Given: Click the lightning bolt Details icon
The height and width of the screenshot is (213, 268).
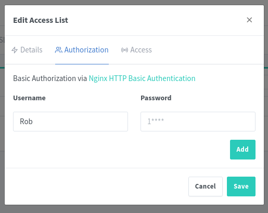Looking at the screenshot, I should coord(15,50).
